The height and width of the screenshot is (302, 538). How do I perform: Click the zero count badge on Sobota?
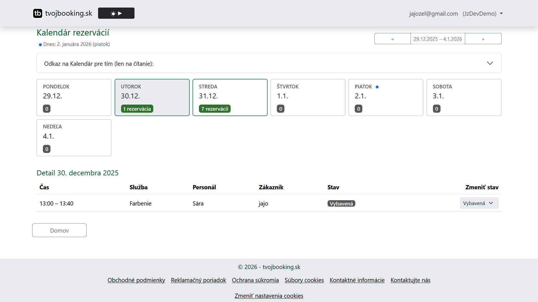436,109
